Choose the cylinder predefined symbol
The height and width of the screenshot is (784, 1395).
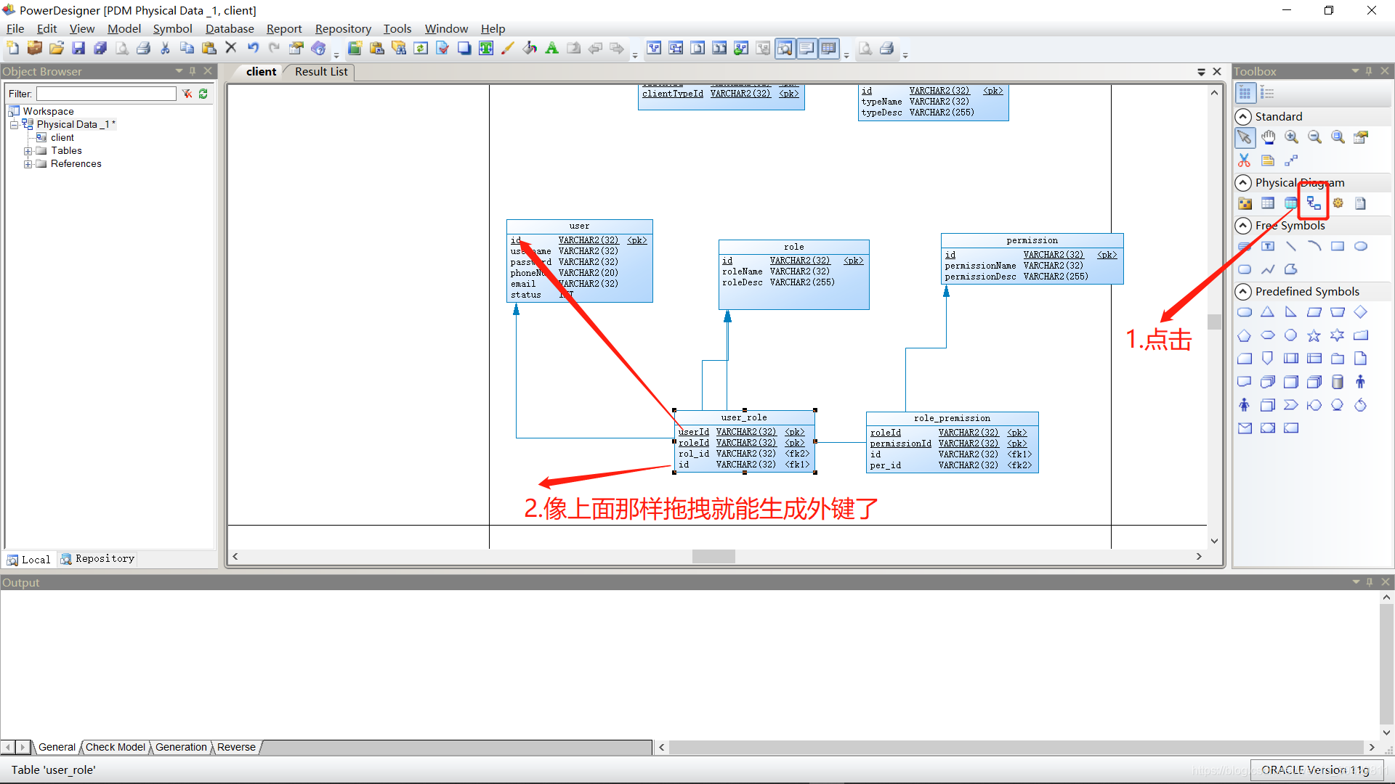[x=1338, y=382]
